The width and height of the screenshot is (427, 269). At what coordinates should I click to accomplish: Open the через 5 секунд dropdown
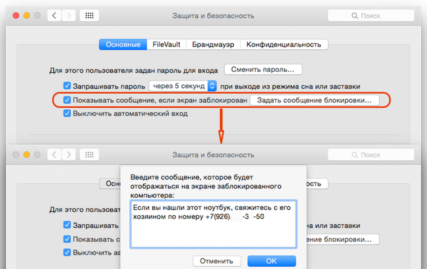click(183, 86)
